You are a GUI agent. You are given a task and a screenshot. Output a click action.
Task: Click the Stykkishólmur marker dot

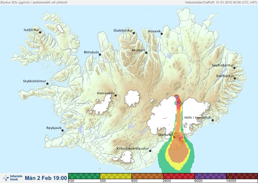[47, 84]
